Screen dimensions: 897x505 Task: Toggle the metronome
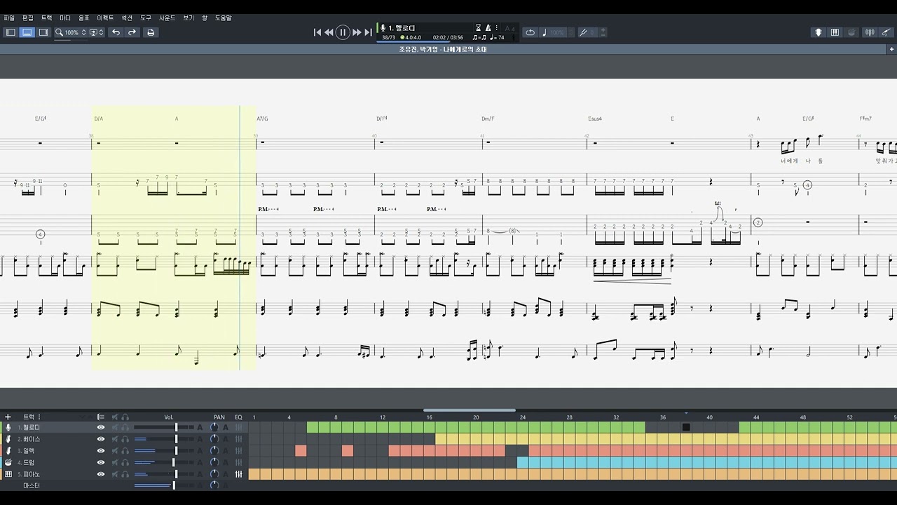point(488,28)
